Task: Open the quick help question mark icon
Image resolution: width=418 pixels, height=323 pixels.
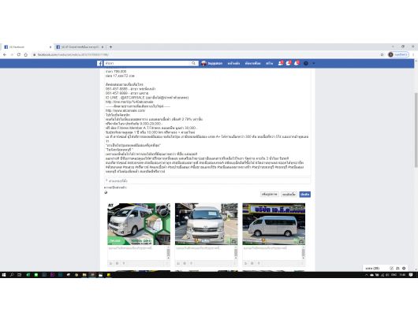Action: click(306, 63)
